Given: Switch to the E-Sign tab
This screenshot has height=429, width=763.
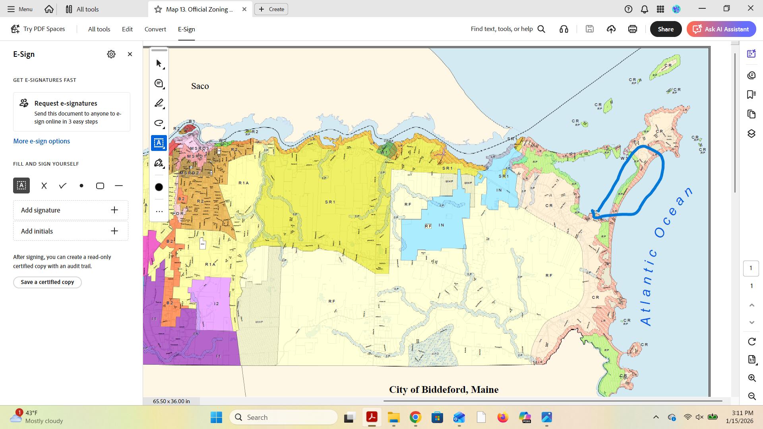Looking at the screenshot, I should (186, 29).
